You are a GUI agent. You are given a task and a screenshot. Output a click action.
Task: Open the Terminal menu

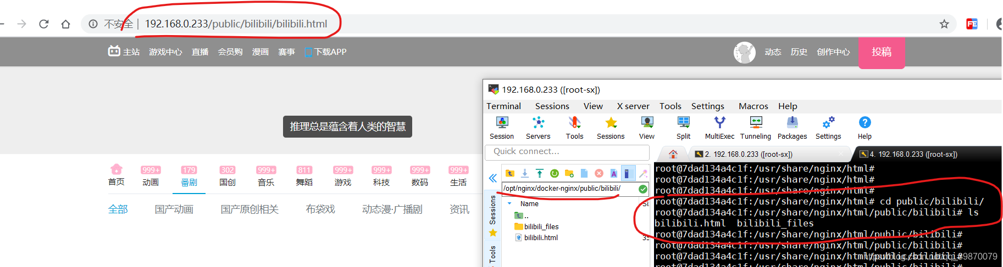coord(503,106)
